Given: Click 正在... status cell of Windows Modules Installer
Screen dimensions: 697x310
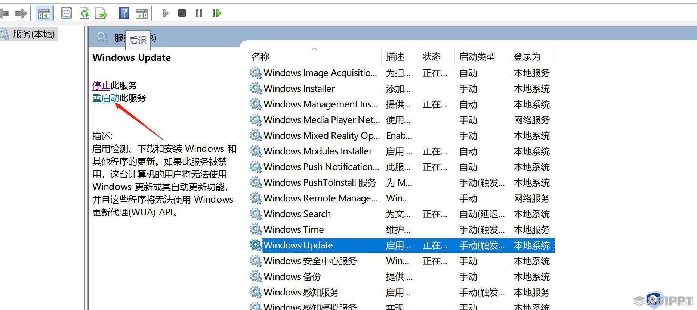Looking at the screenshot, I should (435, 151).
